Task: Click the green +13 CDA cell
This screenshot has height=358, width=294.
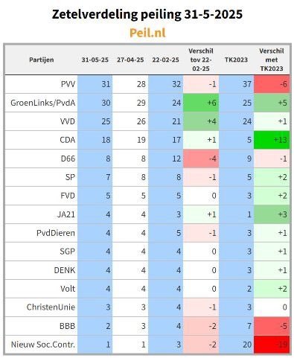Action: tap(272, 140)
